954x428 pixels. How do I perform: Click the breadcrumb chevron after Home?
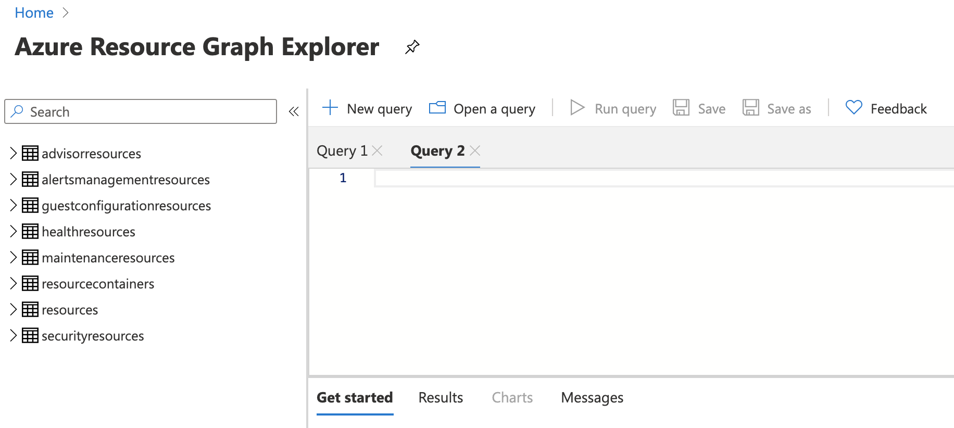66,12
